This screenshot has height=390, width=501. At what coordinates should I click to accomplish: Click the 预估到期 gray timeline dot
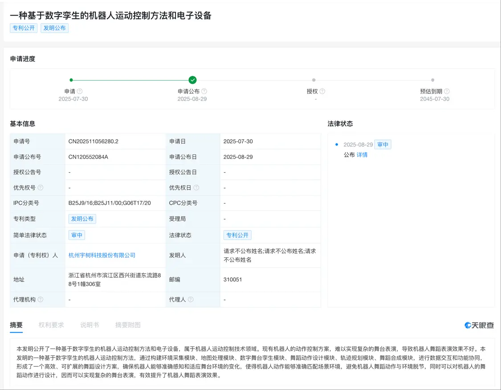(432, 80)
